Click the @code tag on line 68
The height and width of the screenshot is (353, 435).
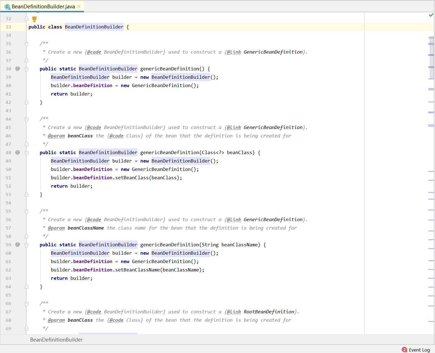pos(116,320)
